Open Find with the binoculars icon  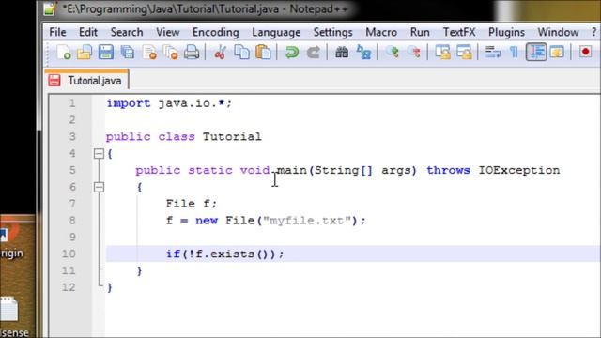(x=342, y=52)
